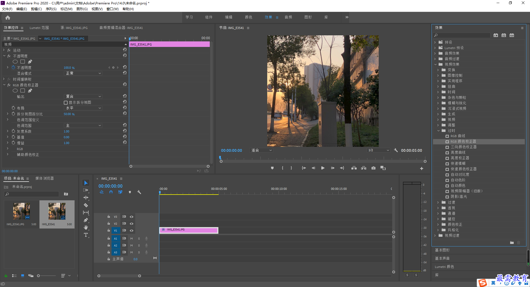Toggle lock on V1 track

(x=109, y=230)
